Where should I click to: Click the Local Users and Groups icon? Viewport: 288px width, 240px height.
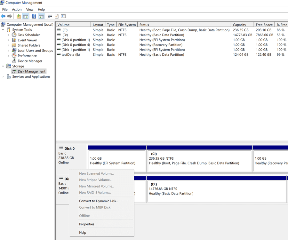tap(14, 50)
